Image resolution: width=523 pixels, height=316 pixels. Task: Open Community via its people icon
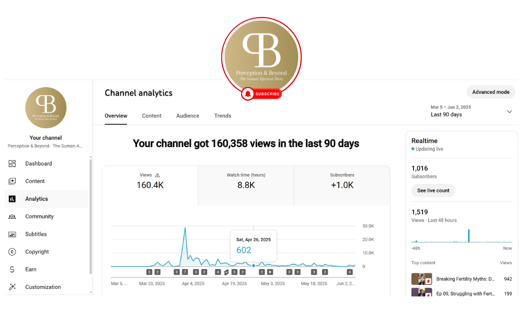(x=13, y=216)
